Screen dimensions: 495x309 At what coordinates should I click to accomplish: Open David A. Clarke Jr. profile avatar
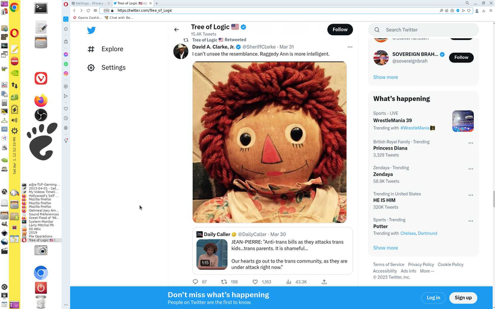tap(181, 51)
